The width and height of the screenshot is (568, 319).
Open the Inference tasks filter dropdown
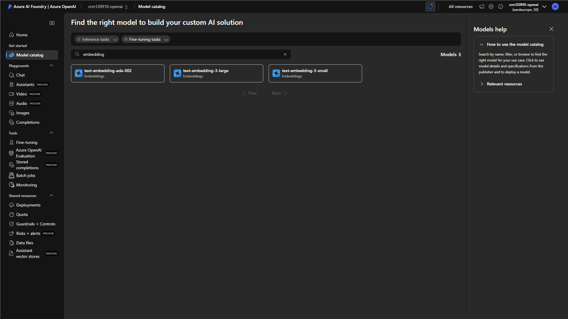(97, 39)
